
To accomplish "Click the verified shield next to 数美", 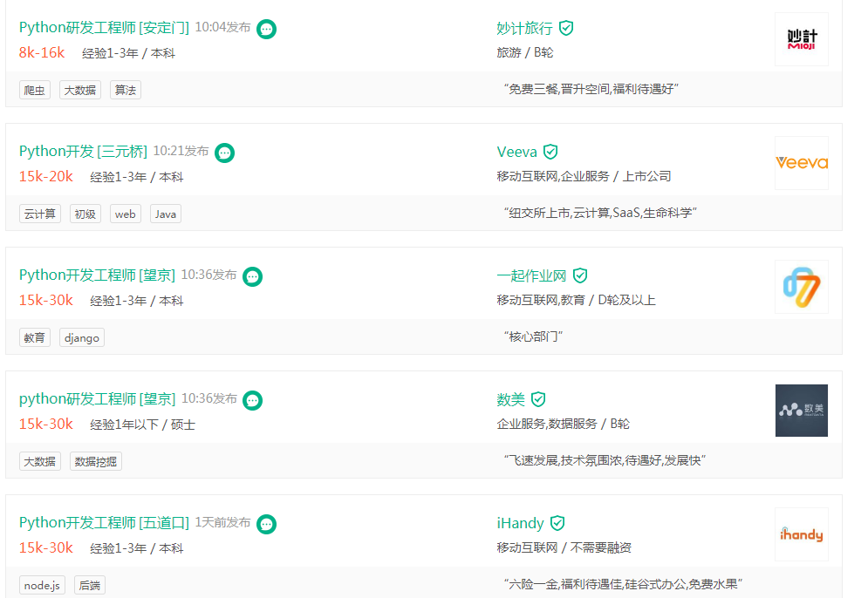I will point(538,399).
